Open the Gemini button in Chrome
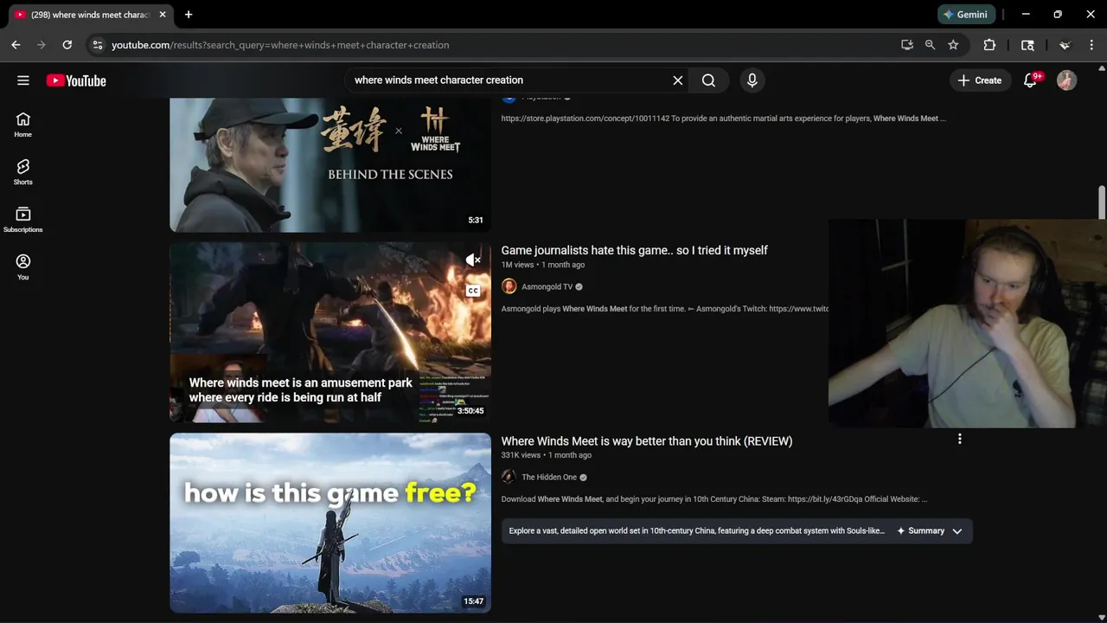 tap(967, 15)
